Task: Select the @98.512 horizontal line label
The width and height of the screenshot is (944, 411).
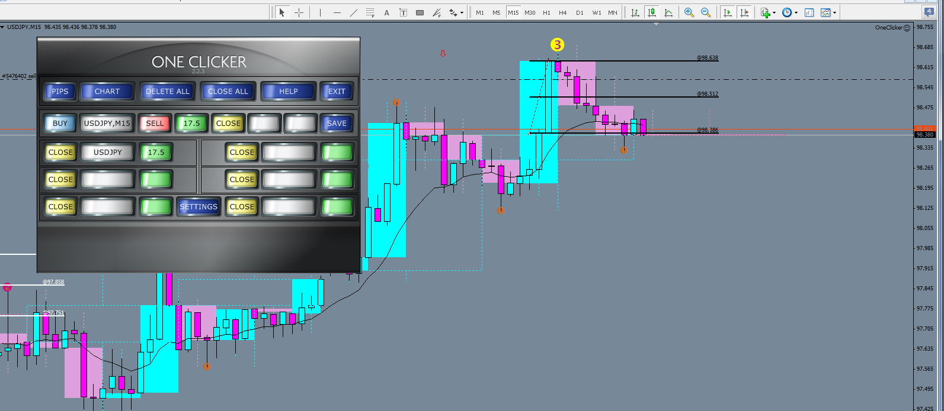Action: tap(708, 93)
